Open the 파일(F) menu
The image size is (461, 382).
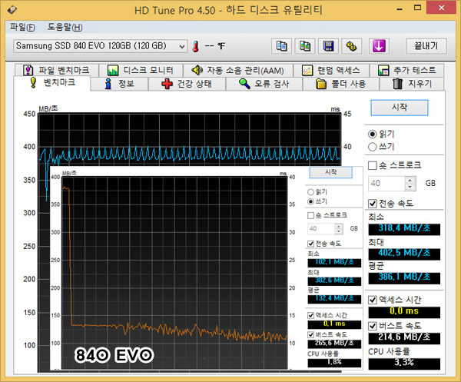[22, 28]
